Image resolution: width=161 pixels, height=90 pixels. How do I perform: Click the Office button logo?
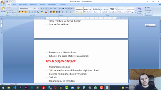pyautogui.click(x=3, y=2)
